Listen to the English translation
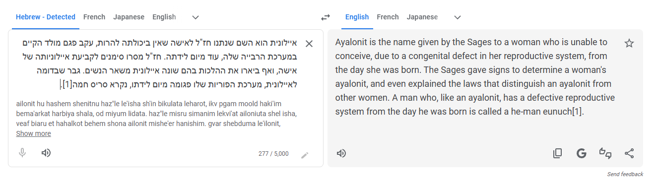659x192 pixels. point(341,153)
